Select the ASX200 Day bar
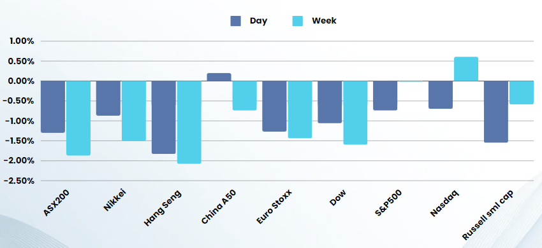The image size is (542, 248). click(53, 107)
